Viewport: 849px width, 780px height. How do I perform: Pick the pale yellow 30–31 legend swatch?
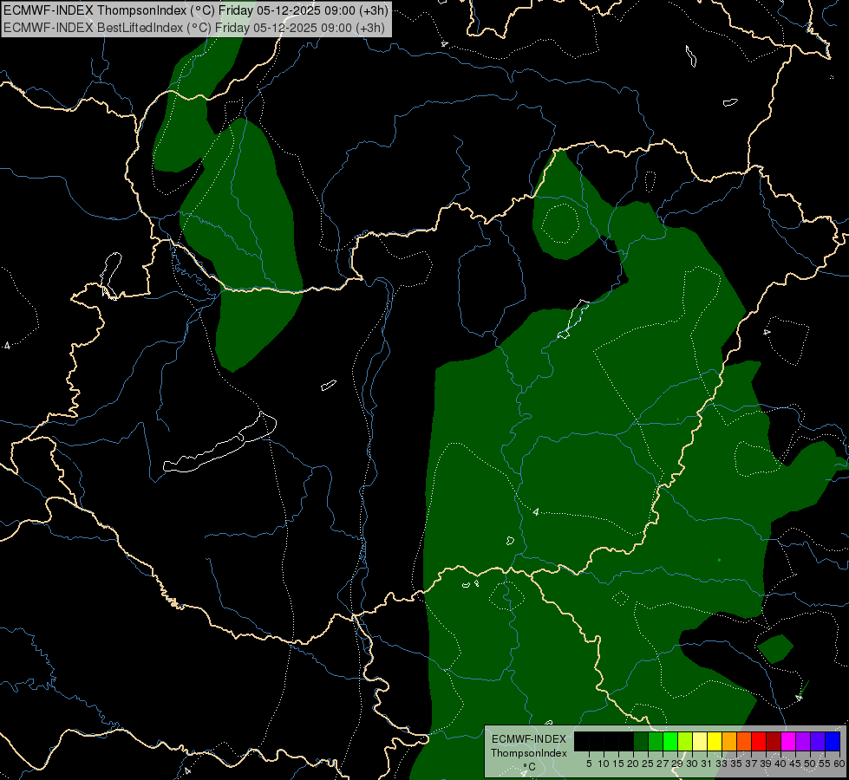[x=700, y=741]
